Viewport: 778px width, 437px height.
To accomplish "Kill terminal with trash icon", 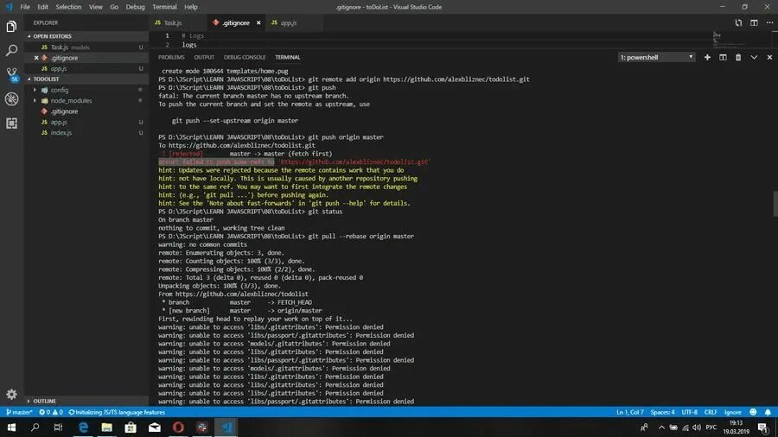I will coord(738,58).
